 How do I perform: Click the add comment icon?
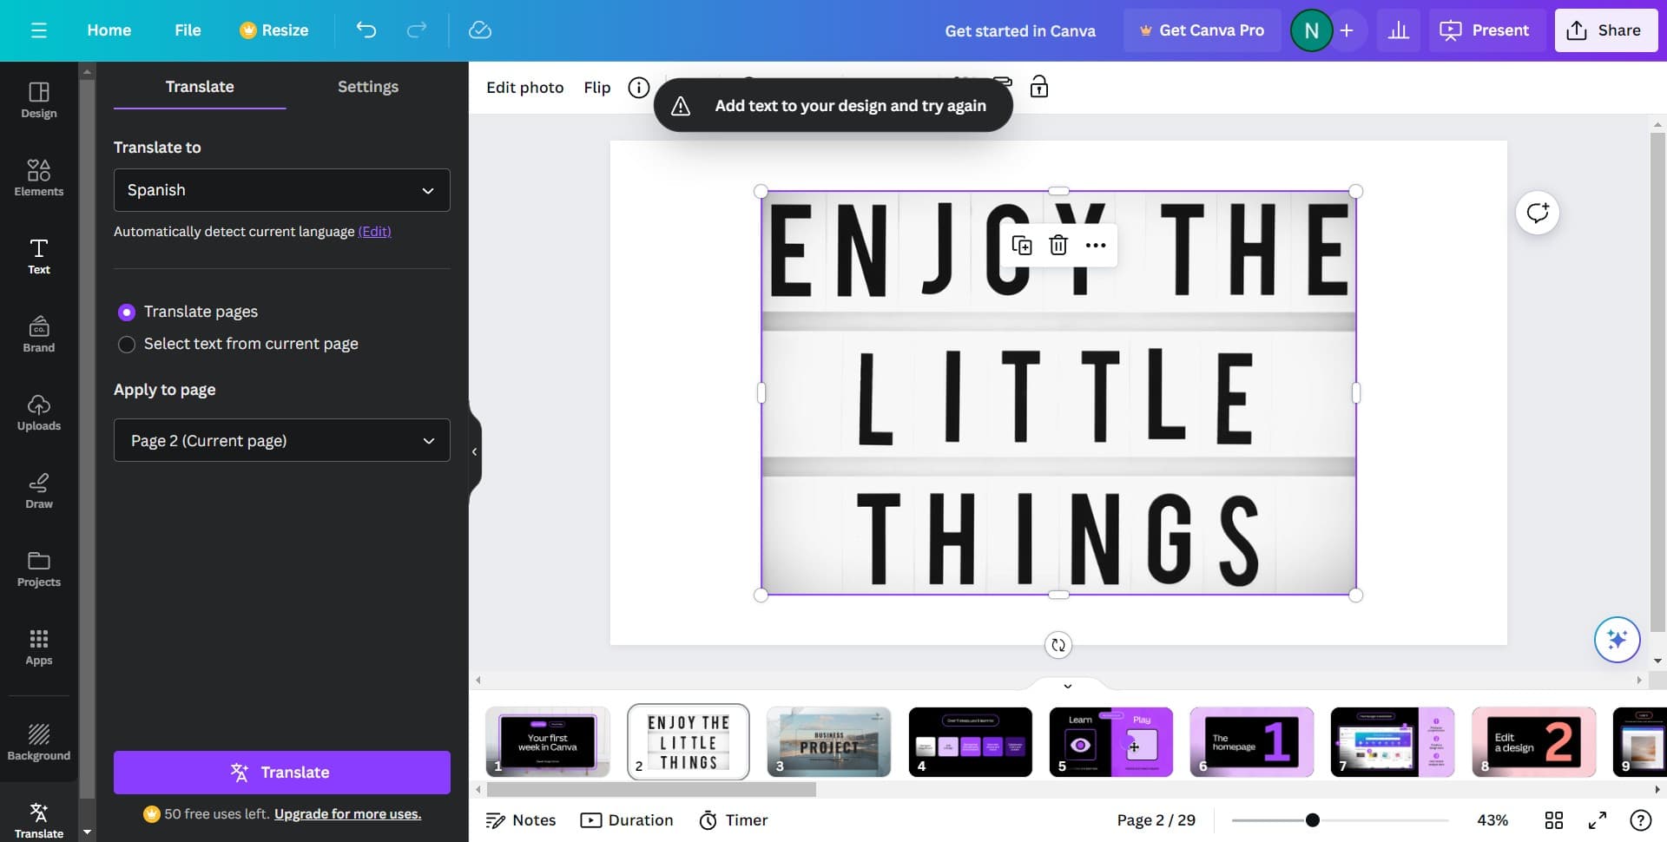click(1537, 214)
